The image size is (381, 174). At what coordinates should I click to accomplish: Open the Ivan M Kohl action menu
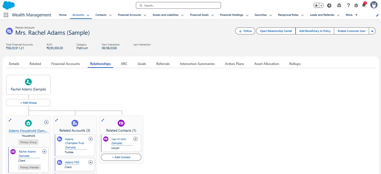pyautogui.click(x=135, y=139)
